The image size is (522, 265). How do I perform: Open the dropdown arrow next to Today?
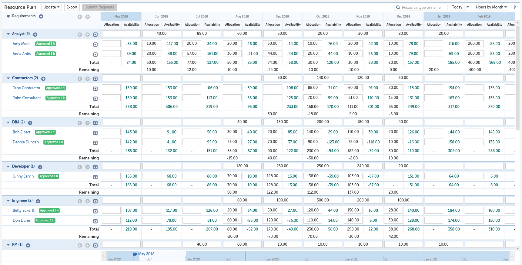[x=468, y=7]
